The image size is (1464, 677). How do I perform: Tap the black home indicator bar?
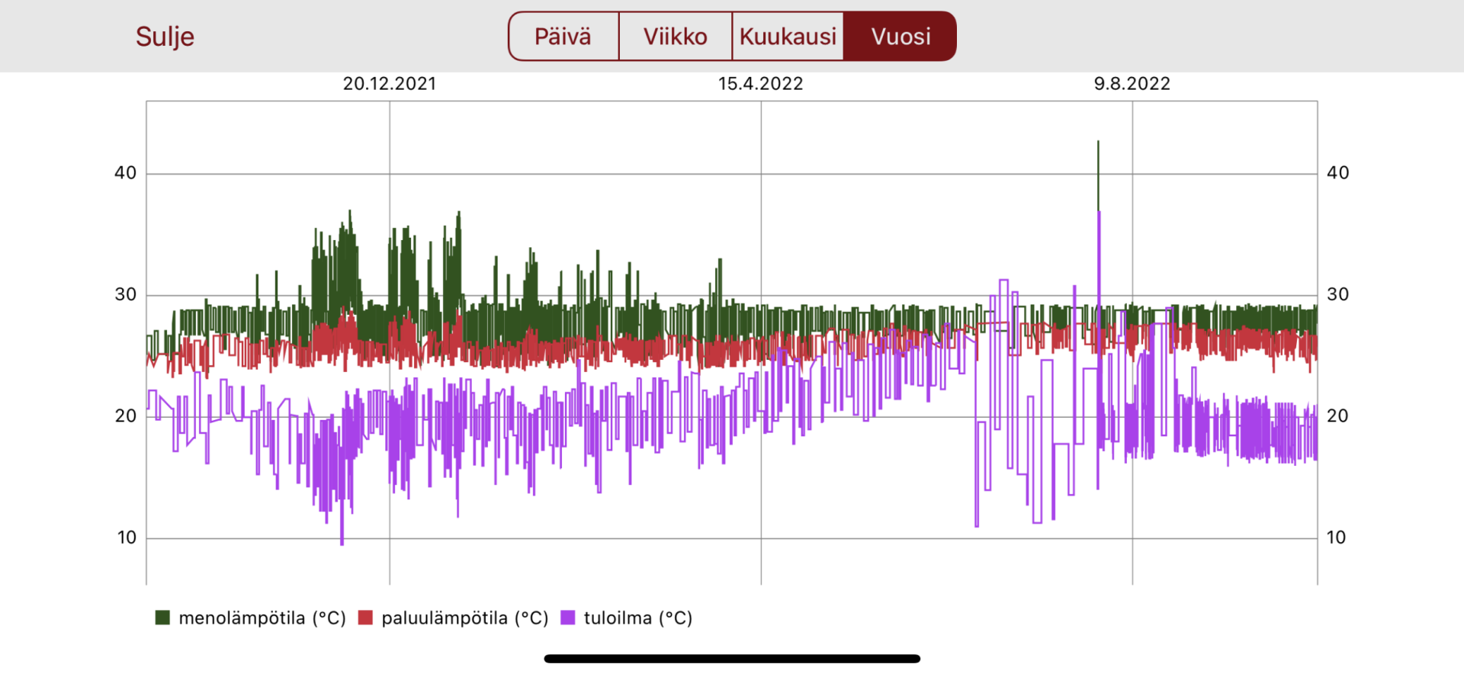tap(732, 659)
